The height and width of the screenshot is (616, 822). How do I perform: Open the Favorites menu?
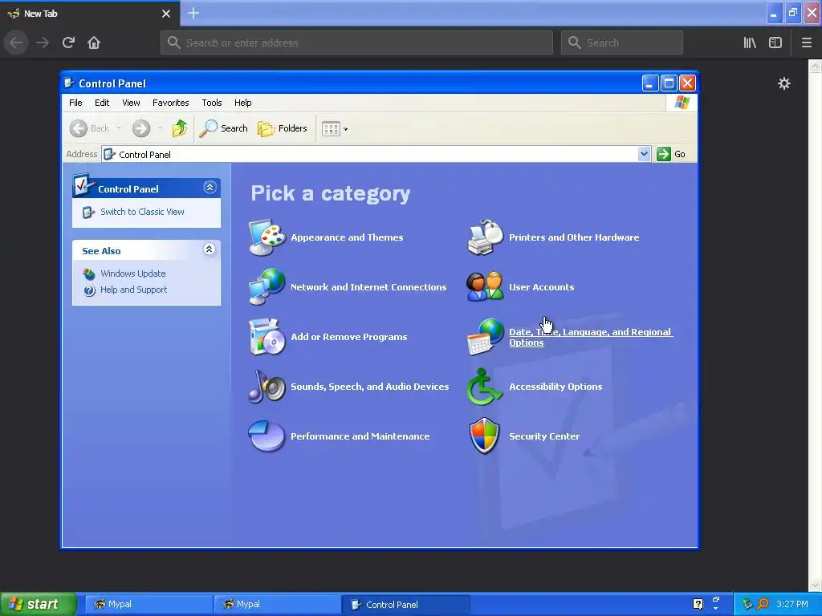tap(170, 103)
